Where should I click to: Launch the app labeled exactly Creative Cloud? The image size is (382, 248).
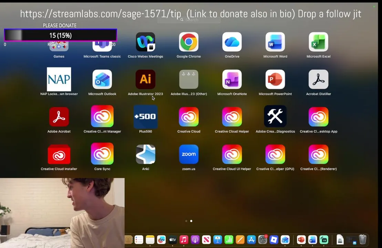point(188,117)
